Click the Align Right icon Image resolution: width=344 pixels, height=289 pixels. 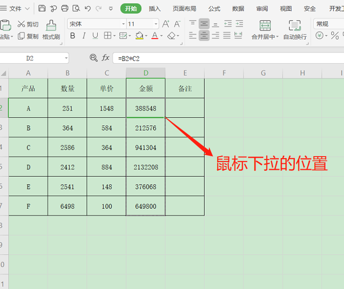point(216,36)
